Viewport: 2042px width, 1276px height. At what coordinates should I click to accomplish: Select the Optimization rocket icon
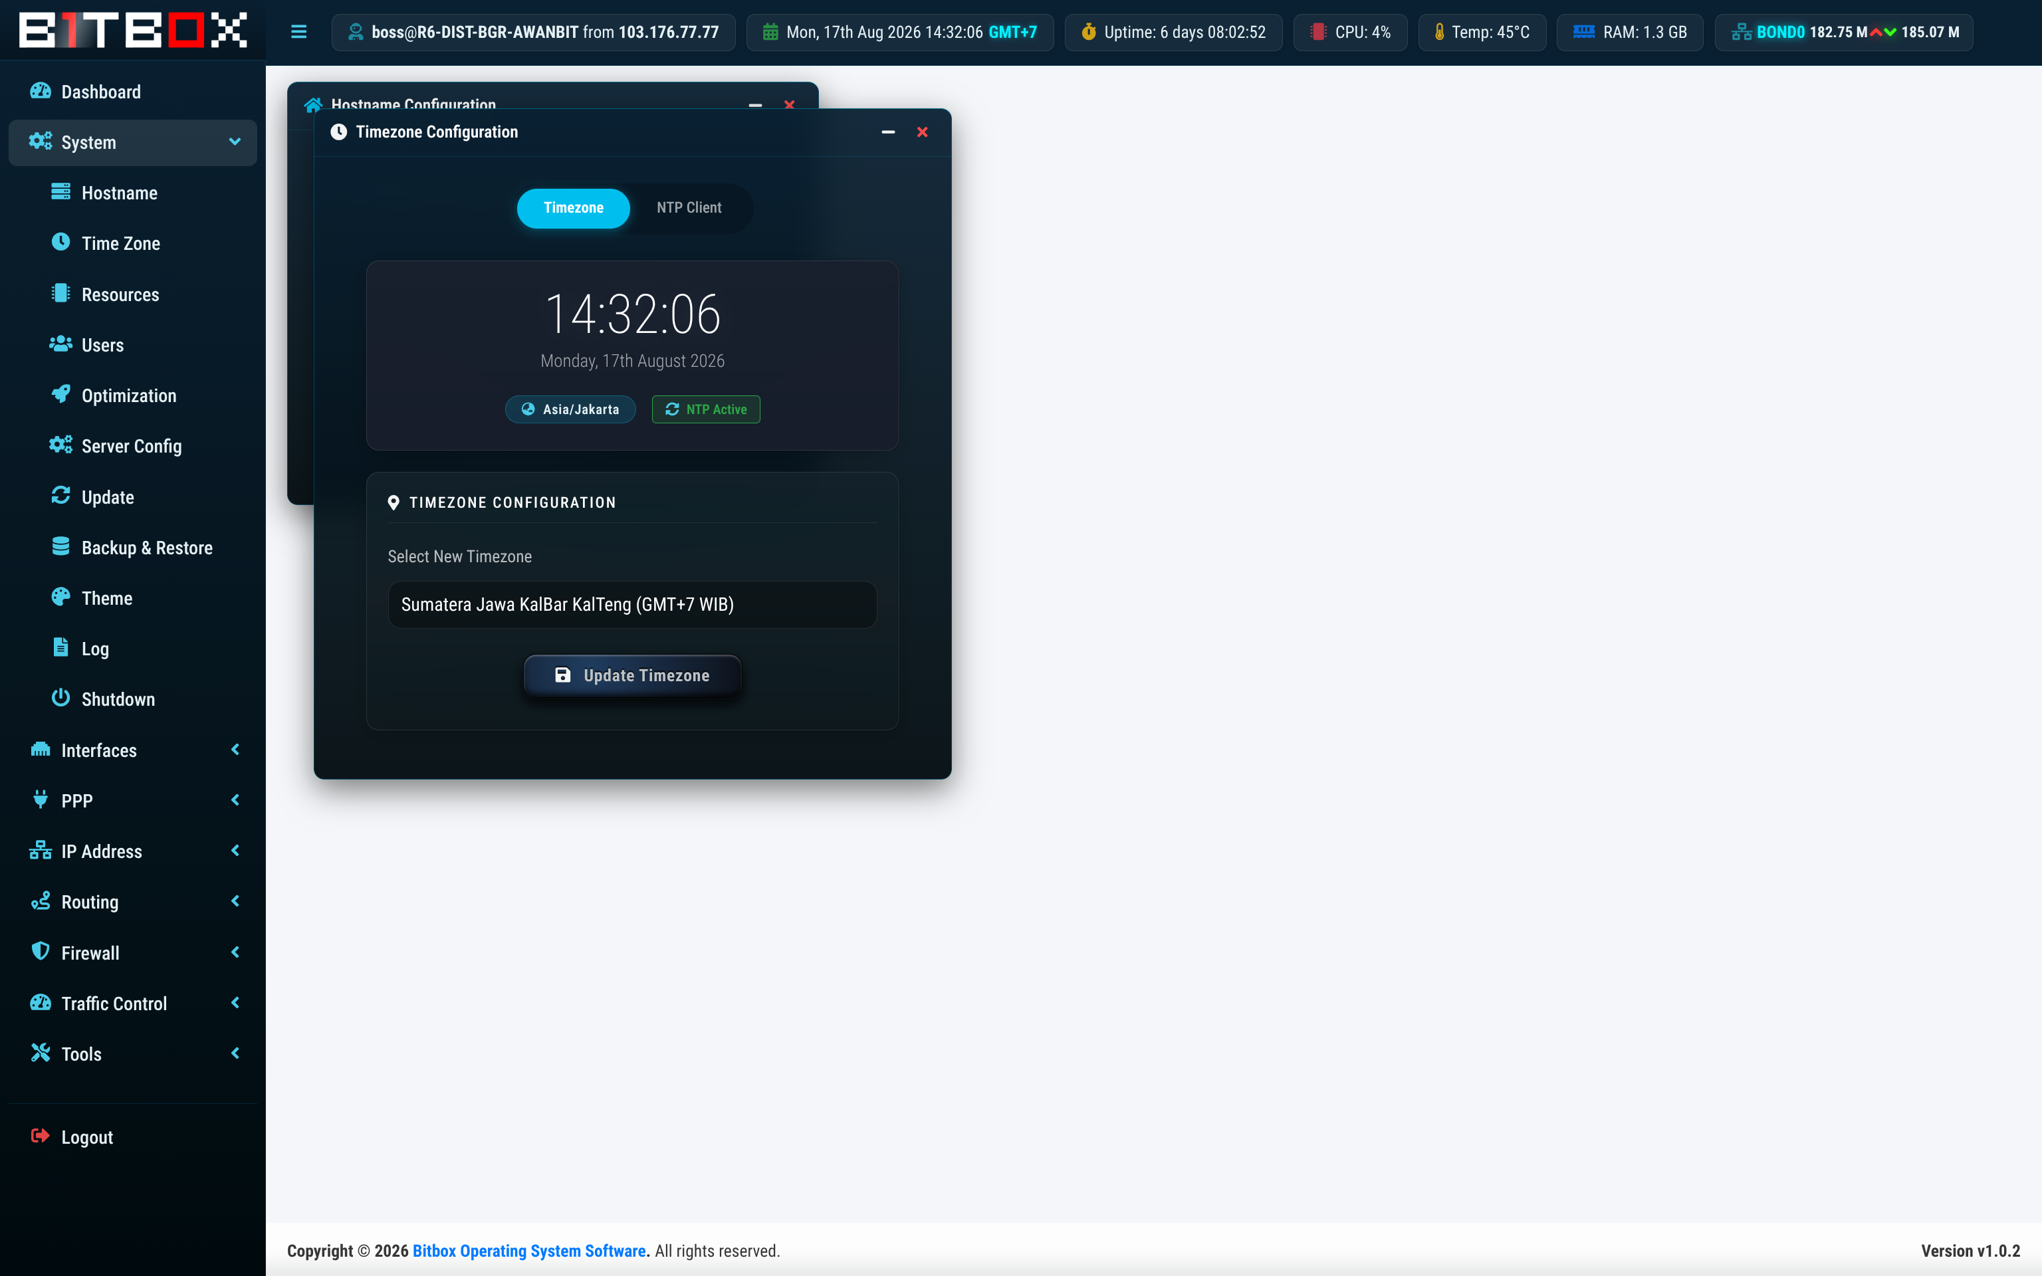pos(60,394)
